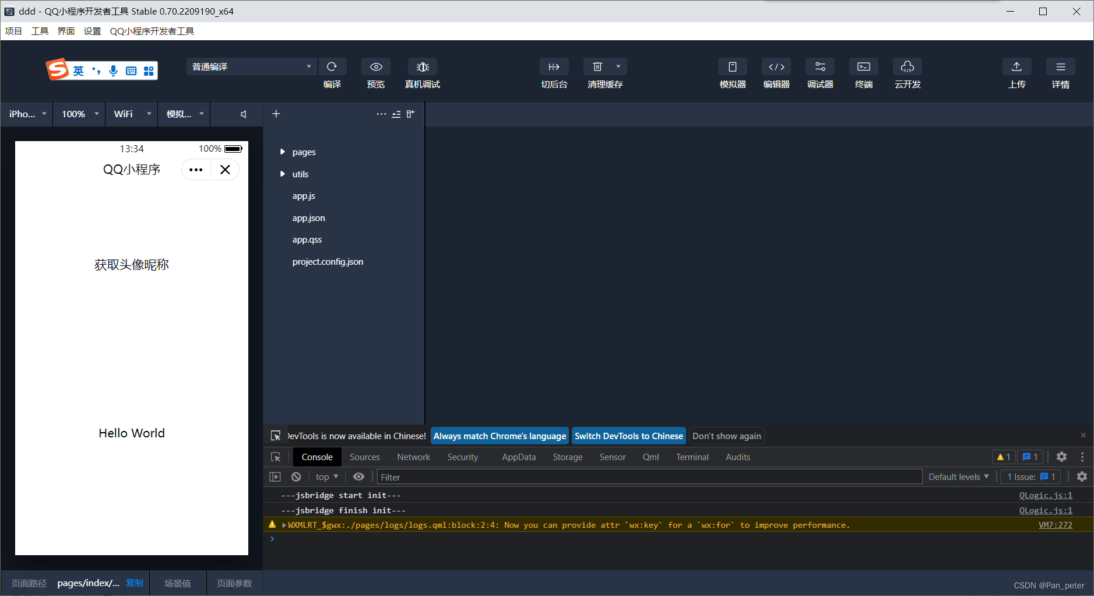Click the compile refresh icon
The height and width of the screenshot is (596, 1094).
pyautogui.click(x=332, y=66)
